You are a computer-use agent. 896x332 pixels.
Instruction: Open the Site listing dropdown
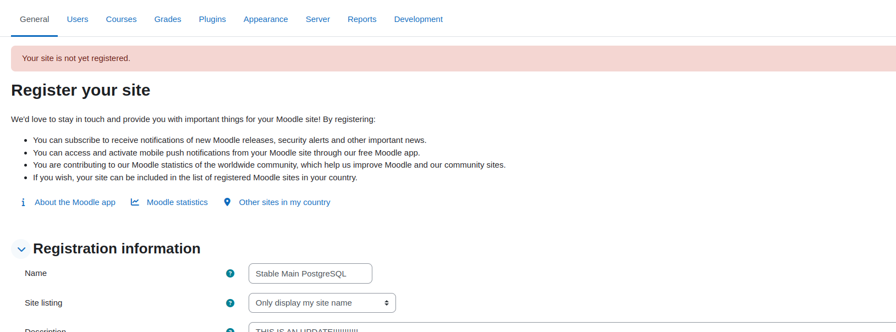(x=322, y=303)
